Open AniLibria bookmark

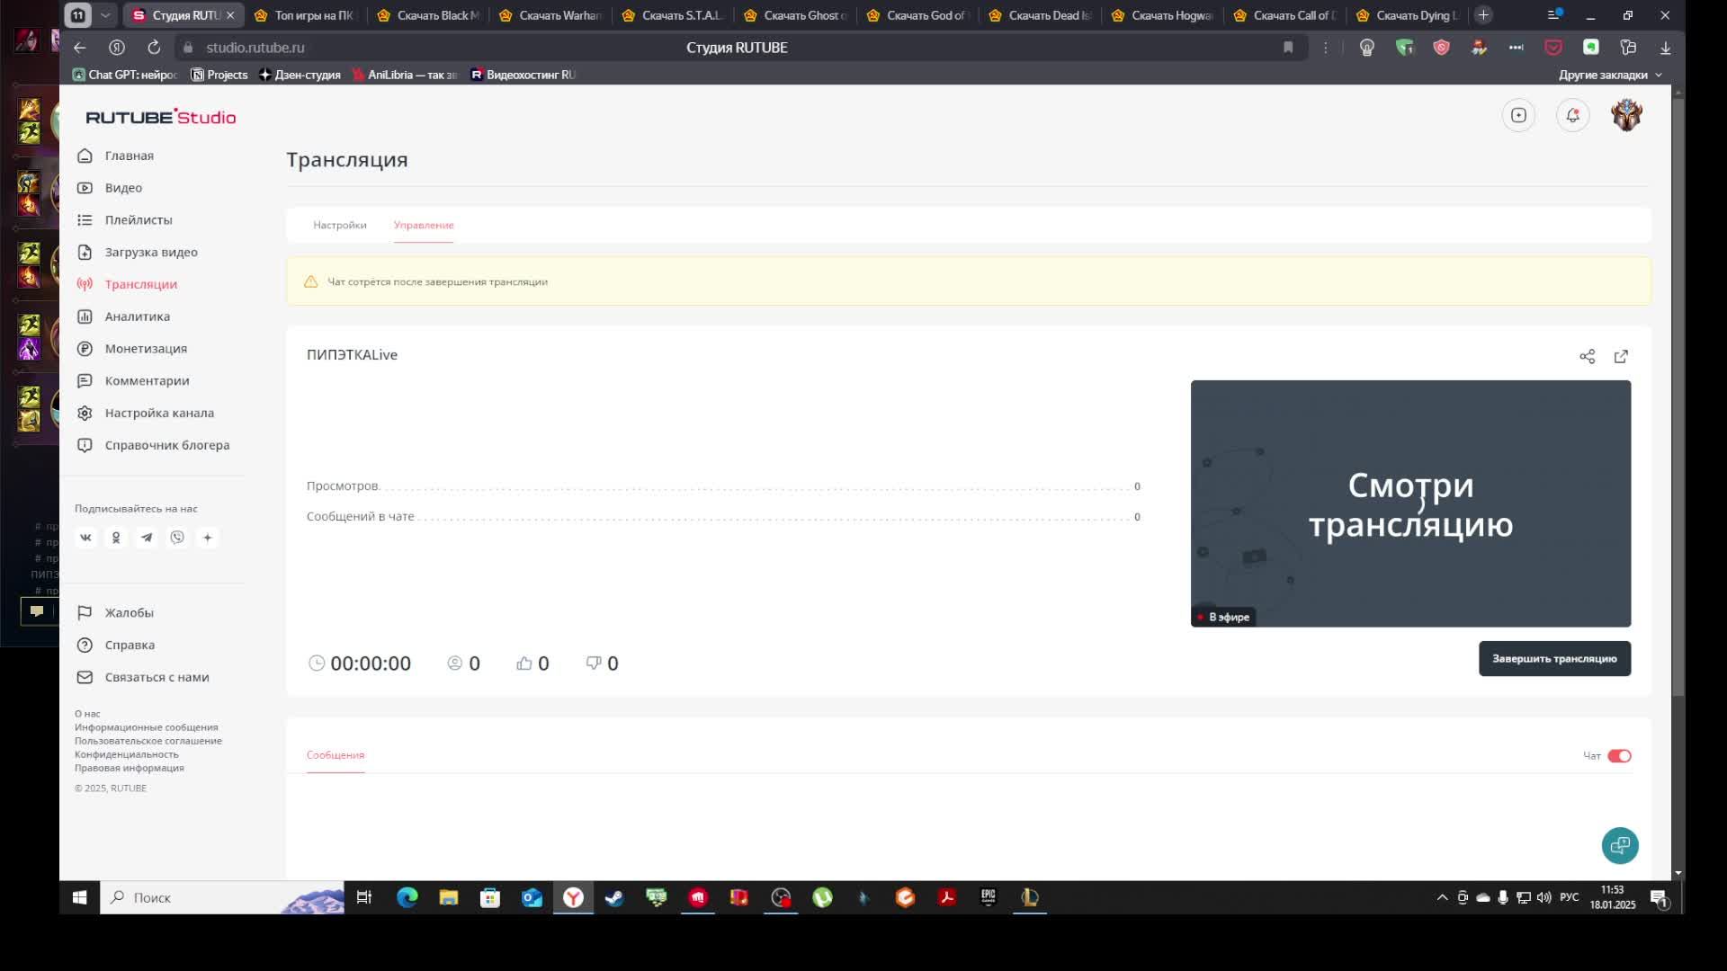pos(405,76)
